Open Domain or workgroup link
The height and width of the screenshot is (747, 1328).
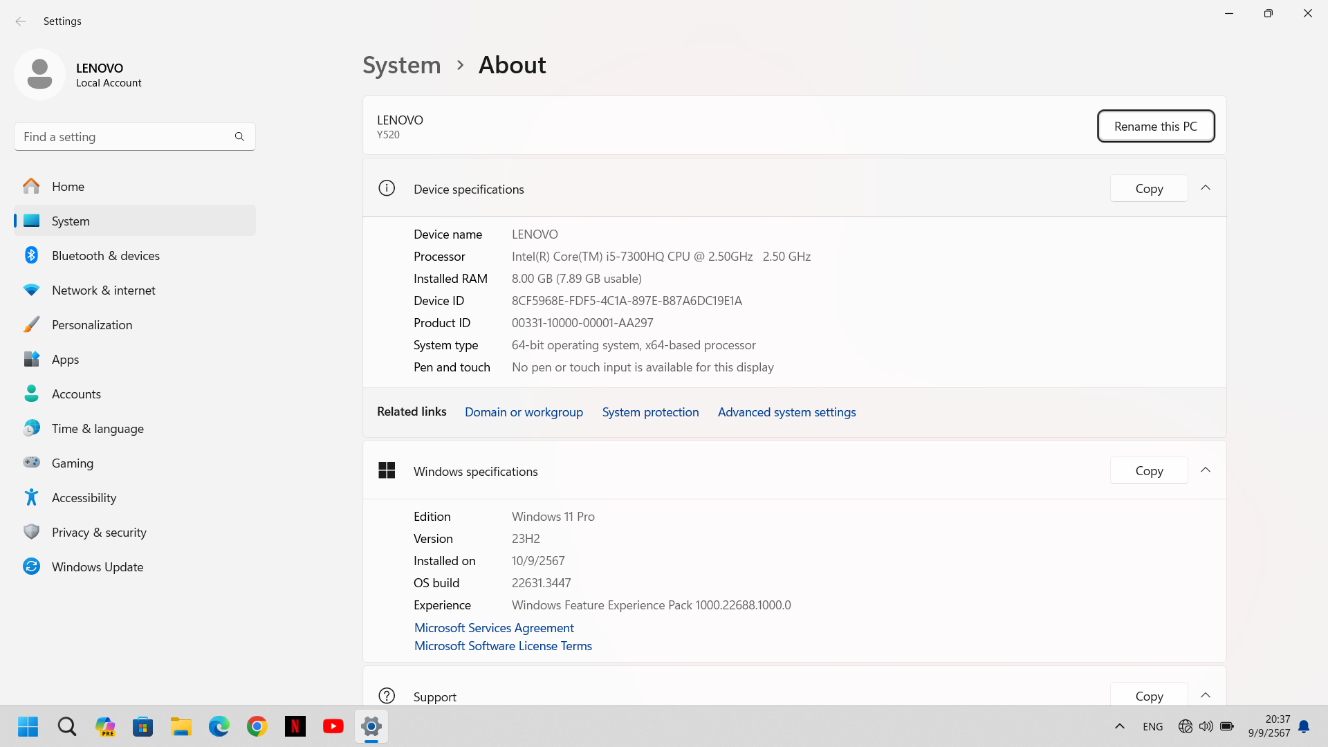pos(524,412)
